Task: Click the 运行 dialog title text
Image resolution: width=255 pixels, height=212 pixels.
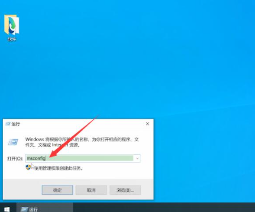Action: pyautogui.click(x=16, y=124)
